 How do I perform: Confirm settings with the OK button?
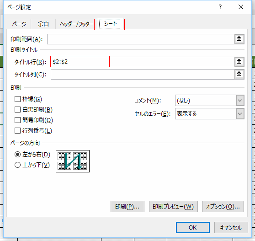(x=193, y=227)
